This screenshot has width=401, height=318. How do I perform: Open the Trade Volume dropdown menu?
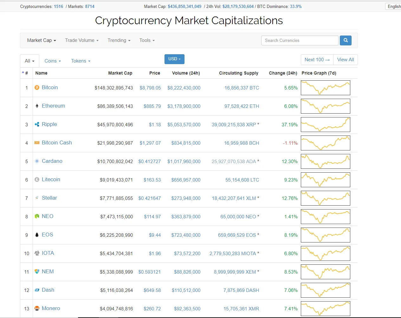(82, 40)
